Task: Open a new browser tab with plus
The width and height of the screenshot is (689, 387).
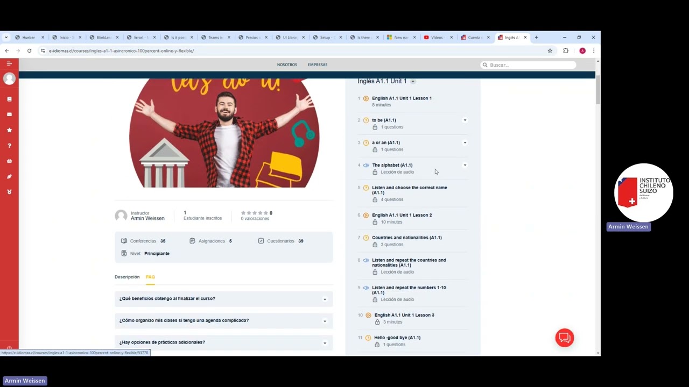Action: [536, 37]
